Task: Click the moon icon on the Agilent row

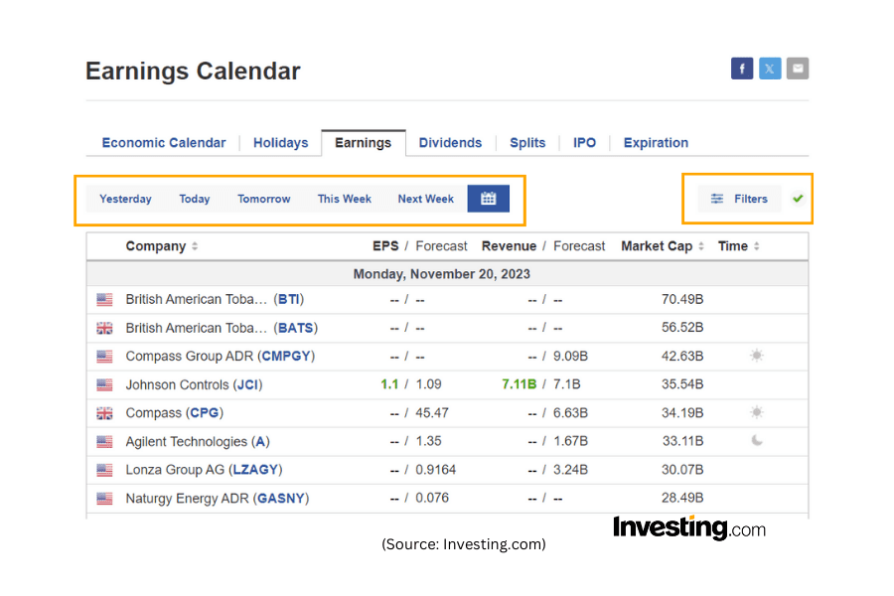Action: tap(757, 440)
